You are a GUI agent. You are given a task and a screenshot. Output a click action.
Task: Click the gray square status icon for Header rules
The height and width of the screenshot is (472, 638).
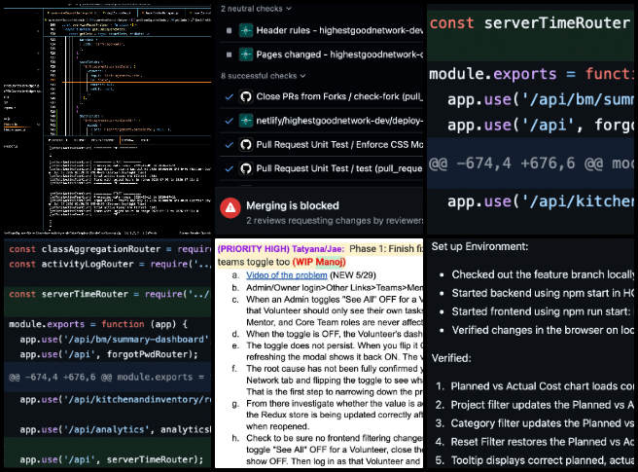[230, 30]
